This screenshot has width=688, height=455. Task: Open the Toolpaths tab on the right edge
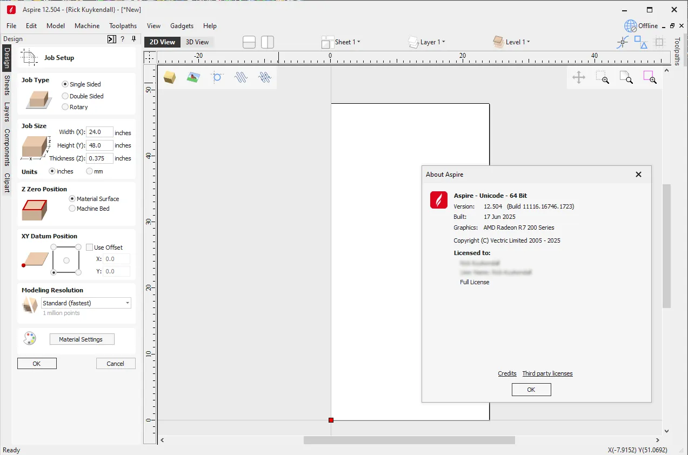point(677,51)
